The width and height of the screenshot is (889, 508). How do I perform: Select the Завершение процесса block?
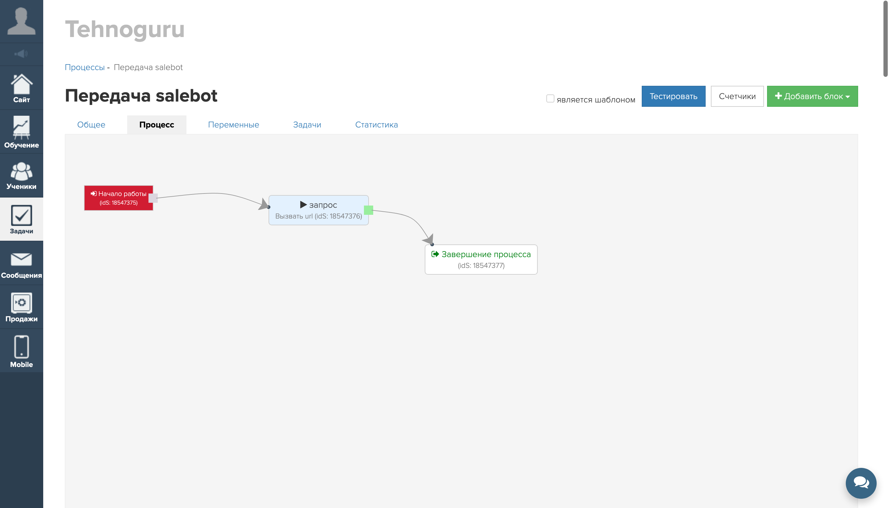coord(481,260)
